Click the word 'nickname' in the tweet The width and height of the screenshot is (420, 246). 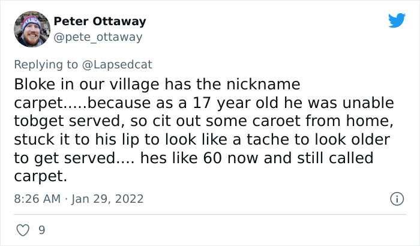265,83
